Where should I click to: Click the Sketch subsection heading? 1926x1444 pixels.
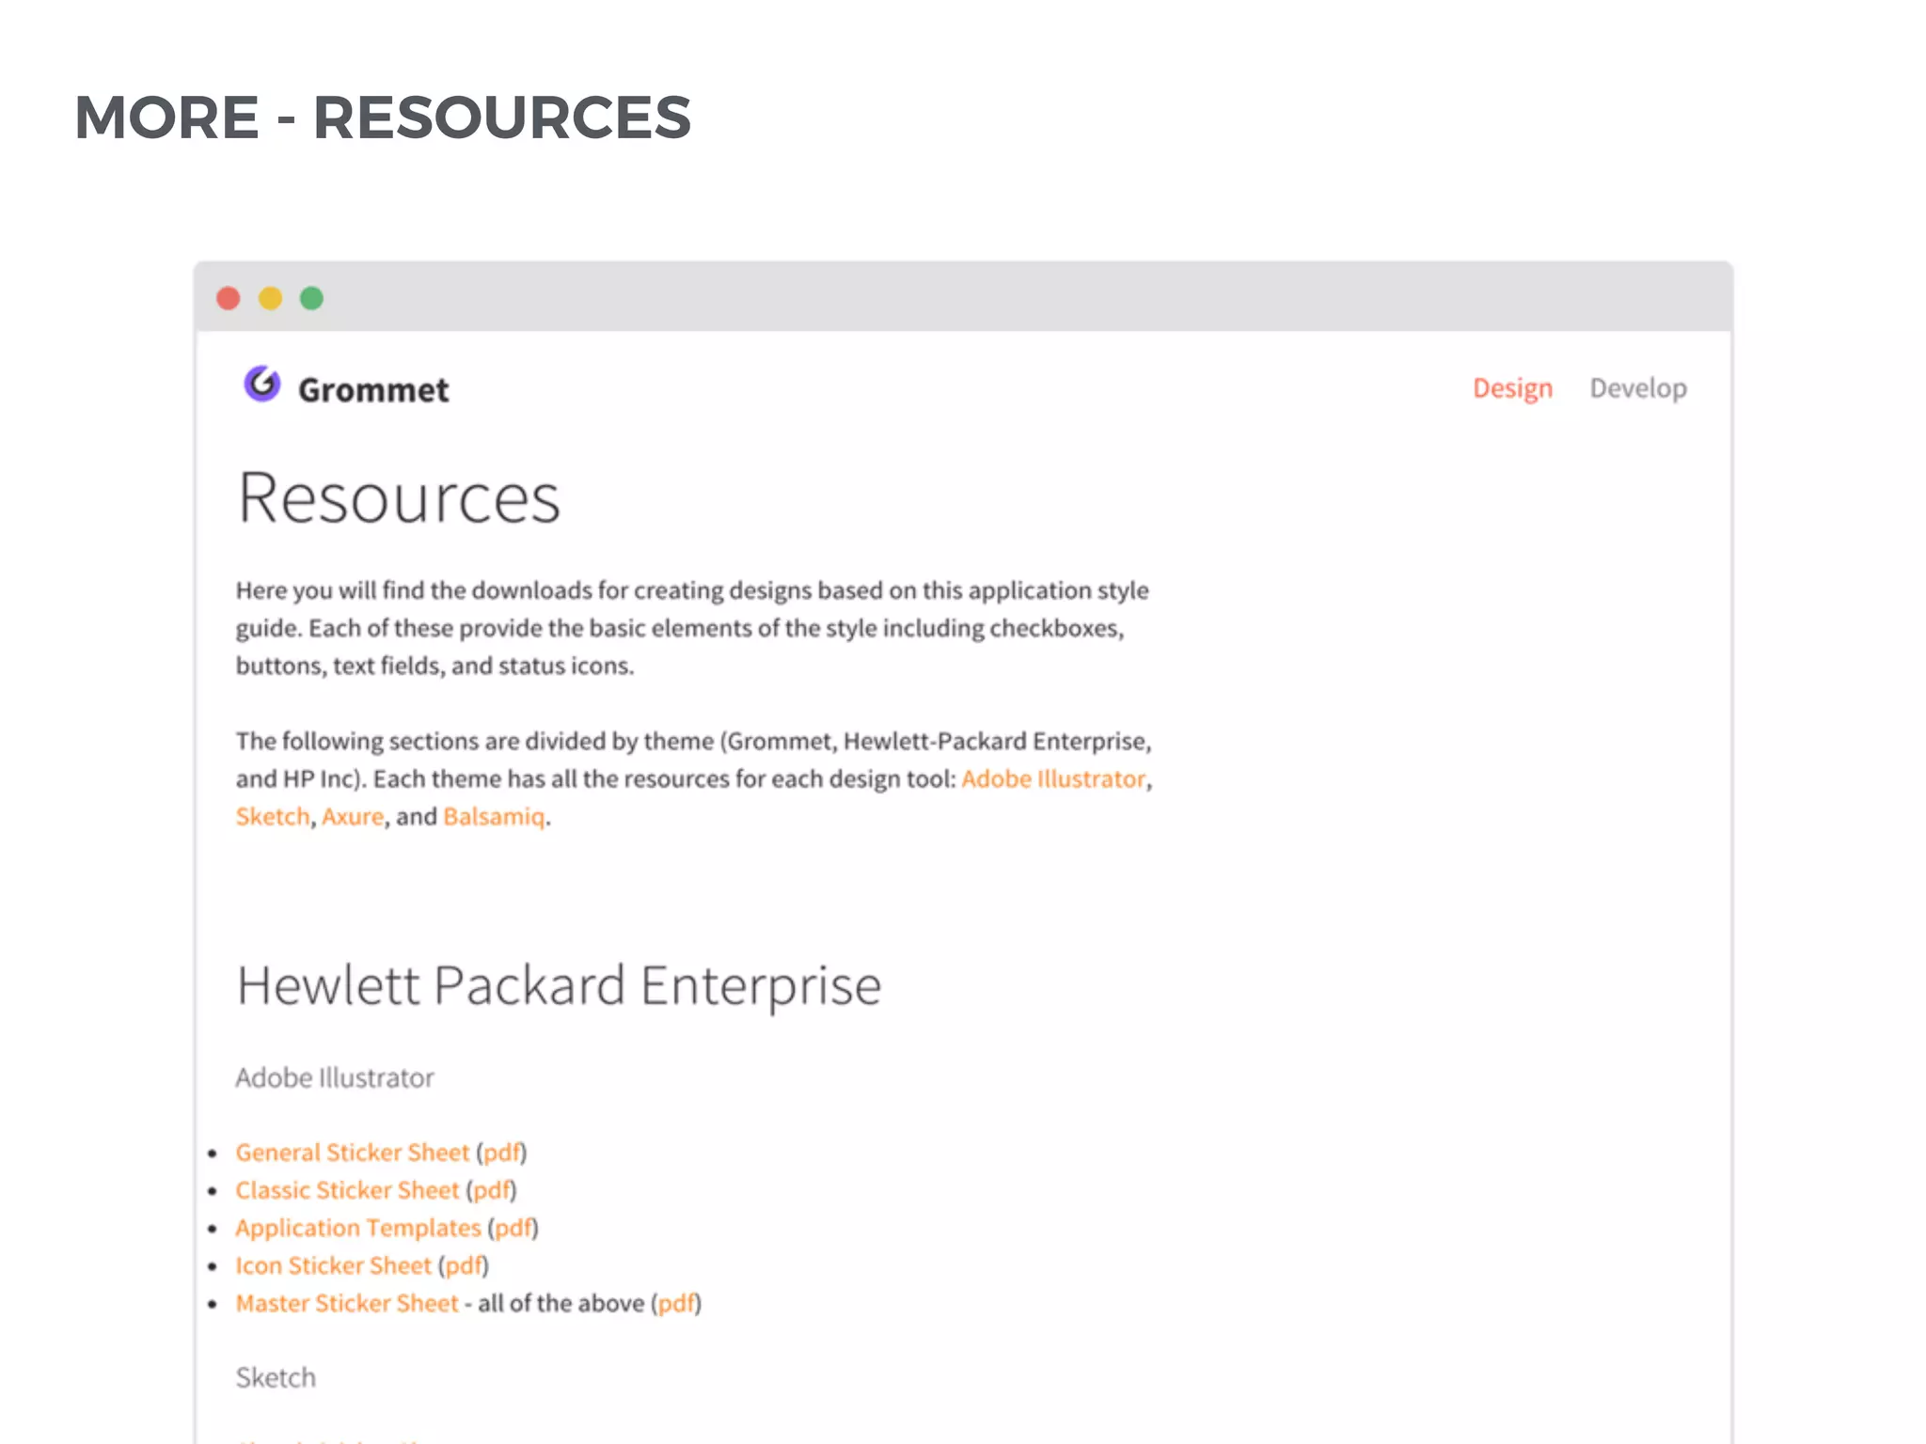[x=276, y=1377]
